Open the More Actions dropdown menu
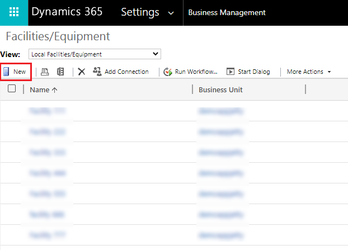 coord(309,72)
